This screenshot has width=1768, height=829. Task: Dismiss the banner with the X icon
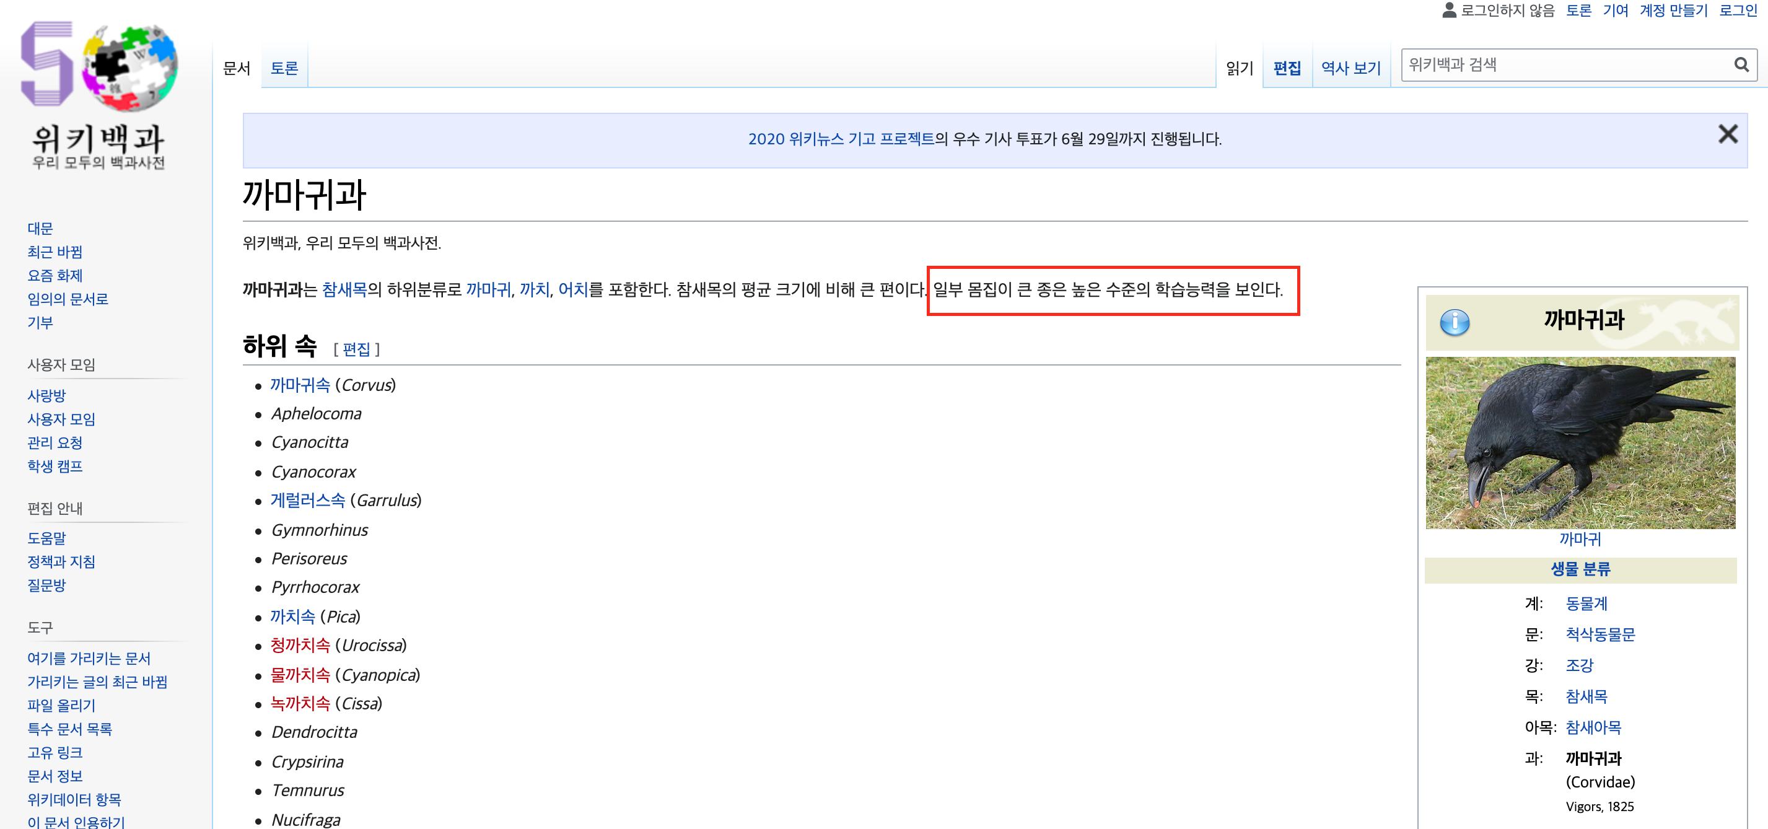pyautogui.click(x=1728, y=134)
